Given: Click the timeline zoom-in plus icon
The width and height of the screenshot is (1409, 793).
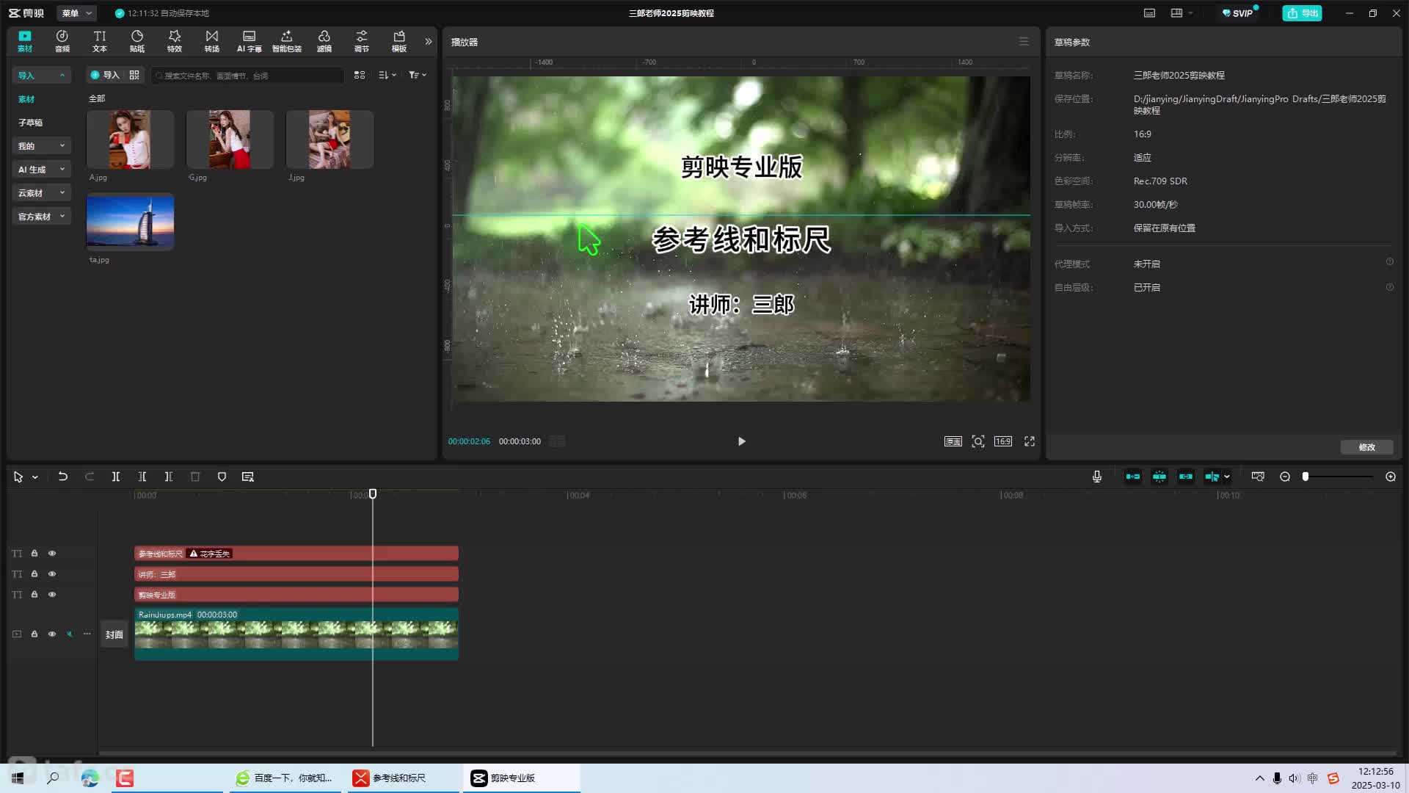Looking at the screenshot, I should [1390, 477].
